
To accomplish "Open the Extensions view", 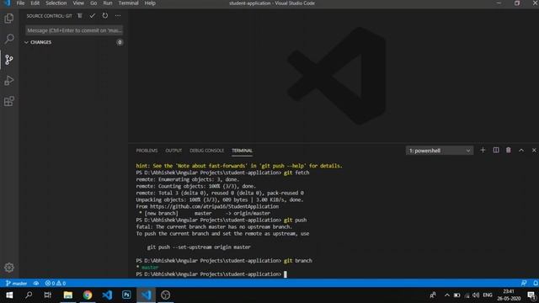I will (x=9, y=101).
